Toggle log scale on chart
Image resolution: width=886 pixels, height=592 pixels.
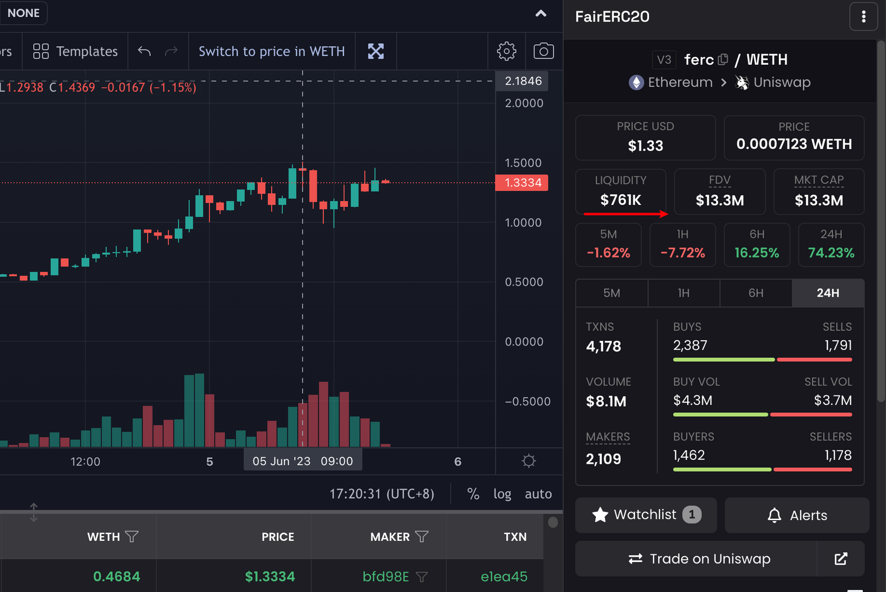pyautogui.click(x=502, y=494)
